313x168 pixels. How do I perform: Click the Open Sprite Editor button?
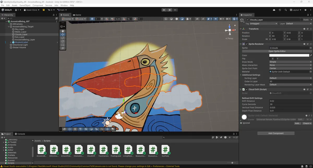[277, 51]
